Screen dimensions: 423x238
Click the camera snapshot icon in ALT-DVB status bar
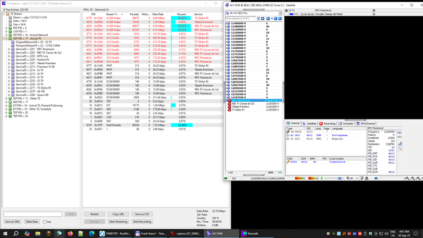[x=376, y=178]
